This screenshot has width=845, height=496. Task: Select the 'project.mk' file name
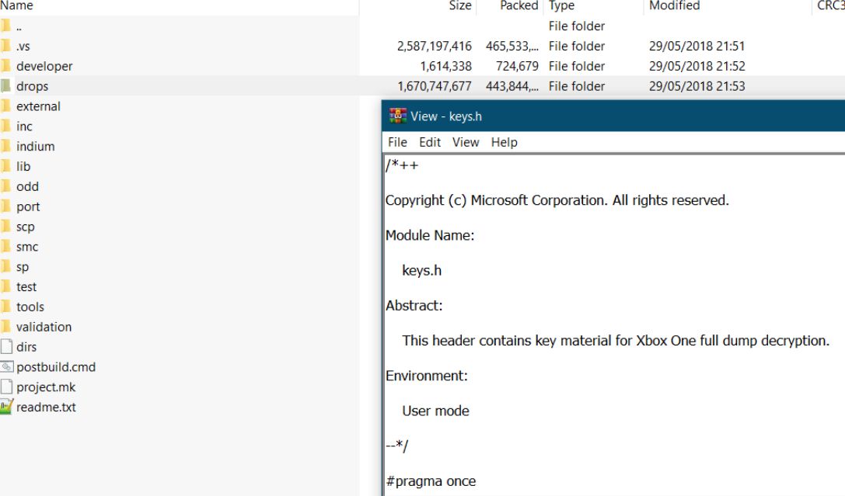[46, 387]
